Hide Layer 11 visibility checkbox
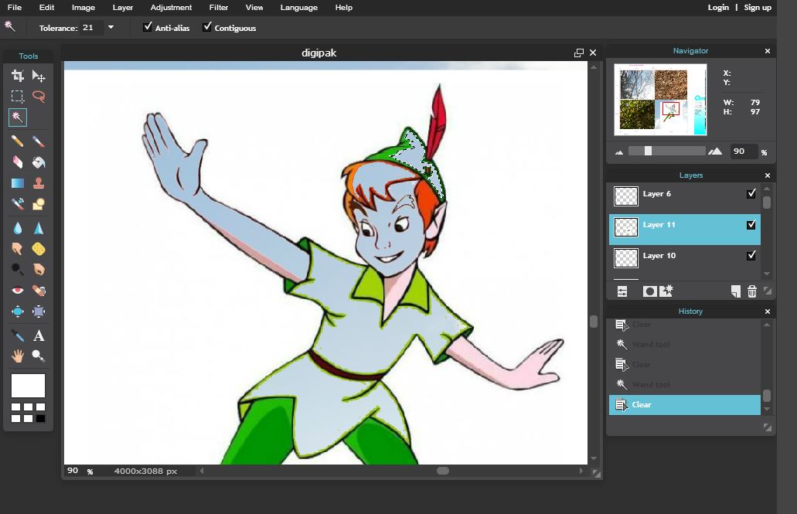 point(751,225)
